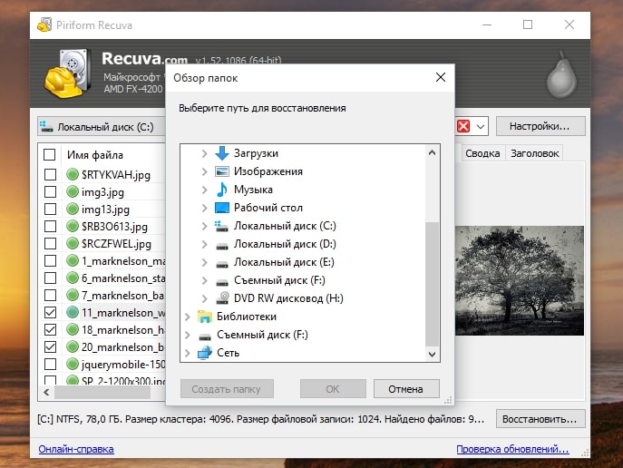The image size is (623, 468).
Task: Expand Локальный диск (D:) tree node
Action: pos(204,244)
